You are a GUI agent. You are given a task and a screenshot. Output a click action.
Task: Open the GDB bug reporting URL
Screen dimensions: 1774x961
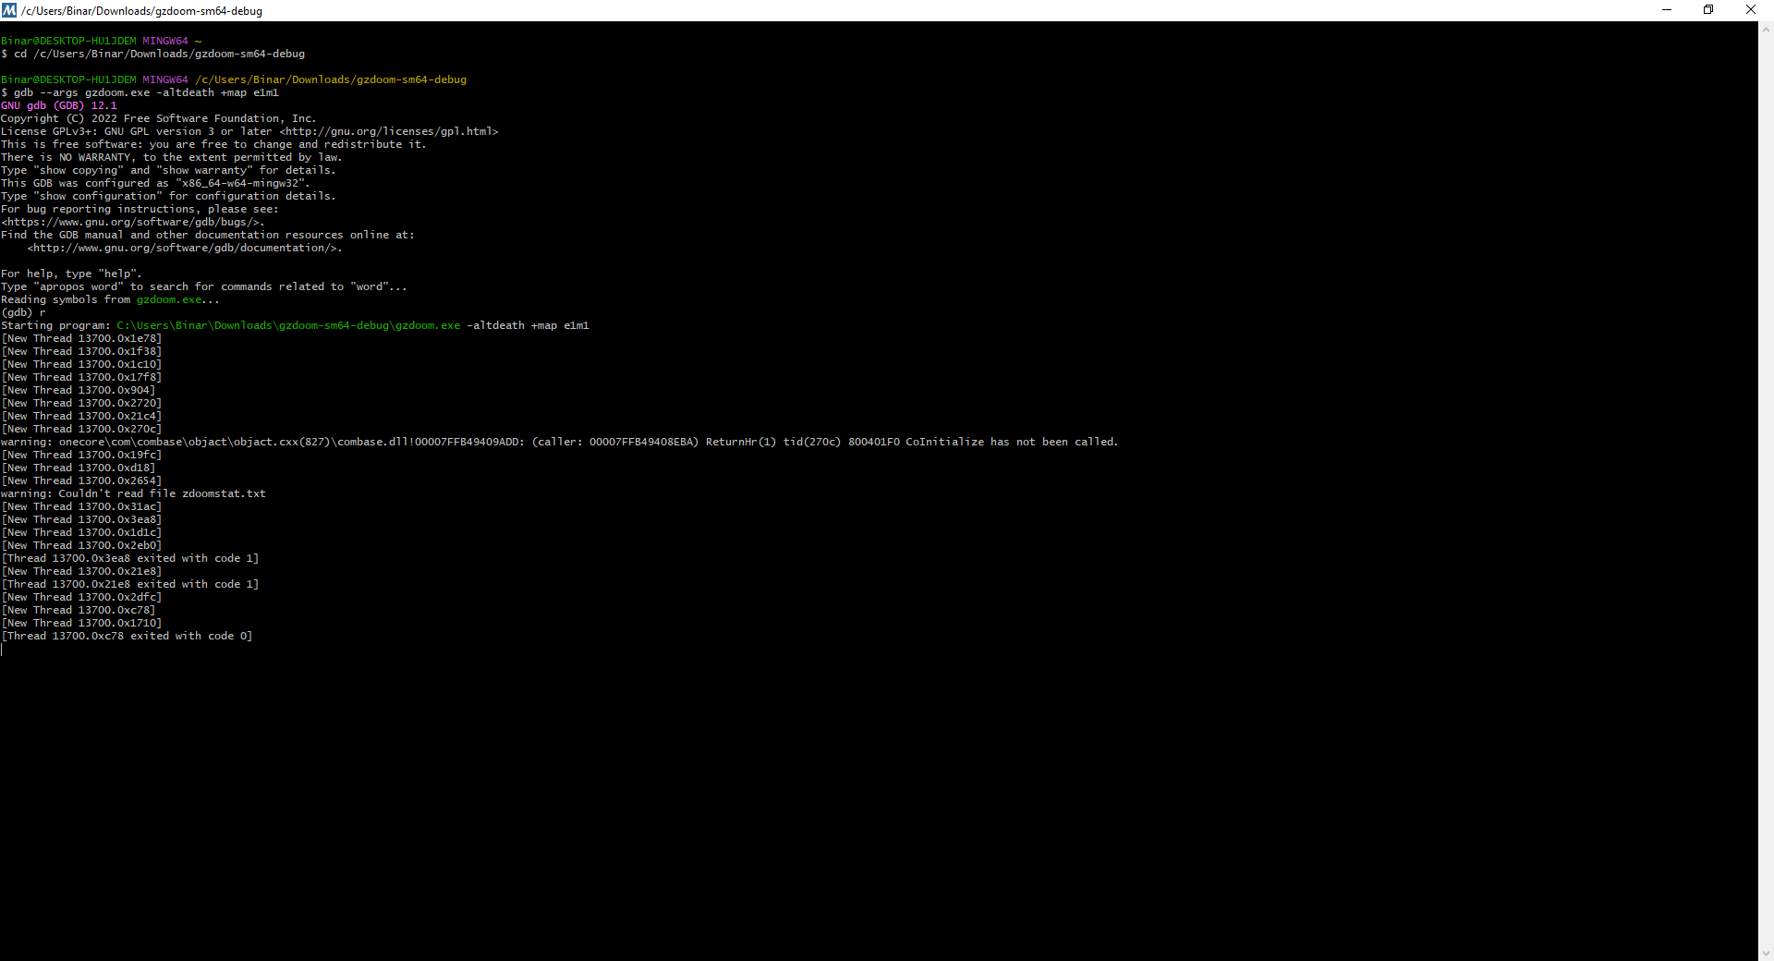coord(131,222)
